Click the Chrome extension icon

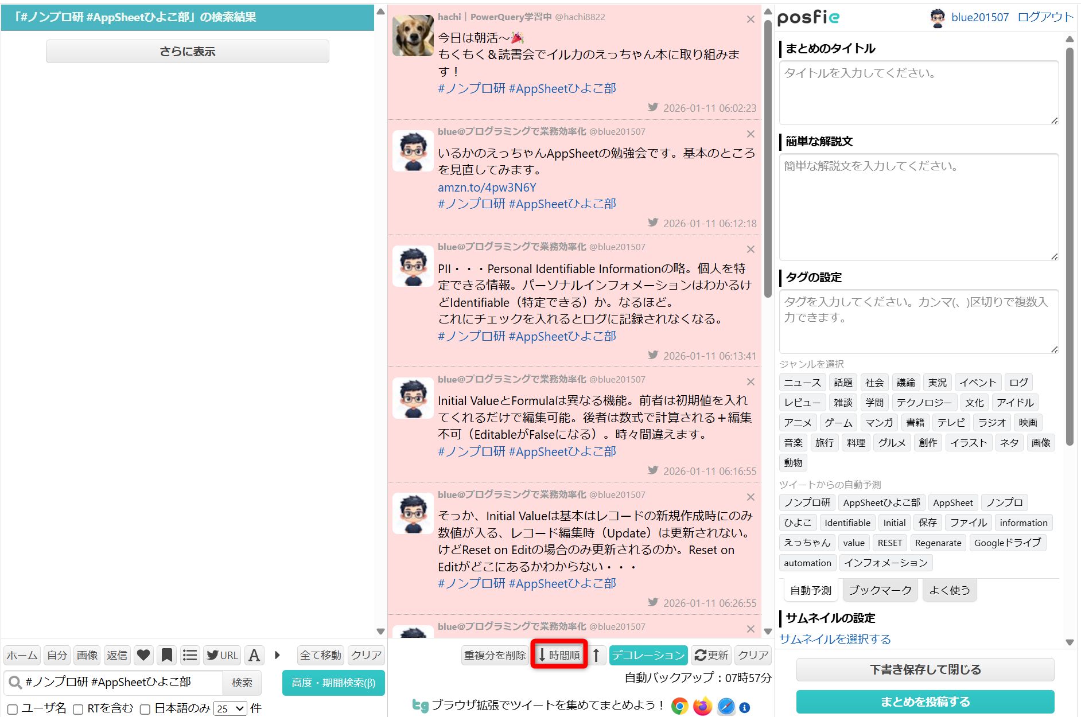click(x=679, y=706)
